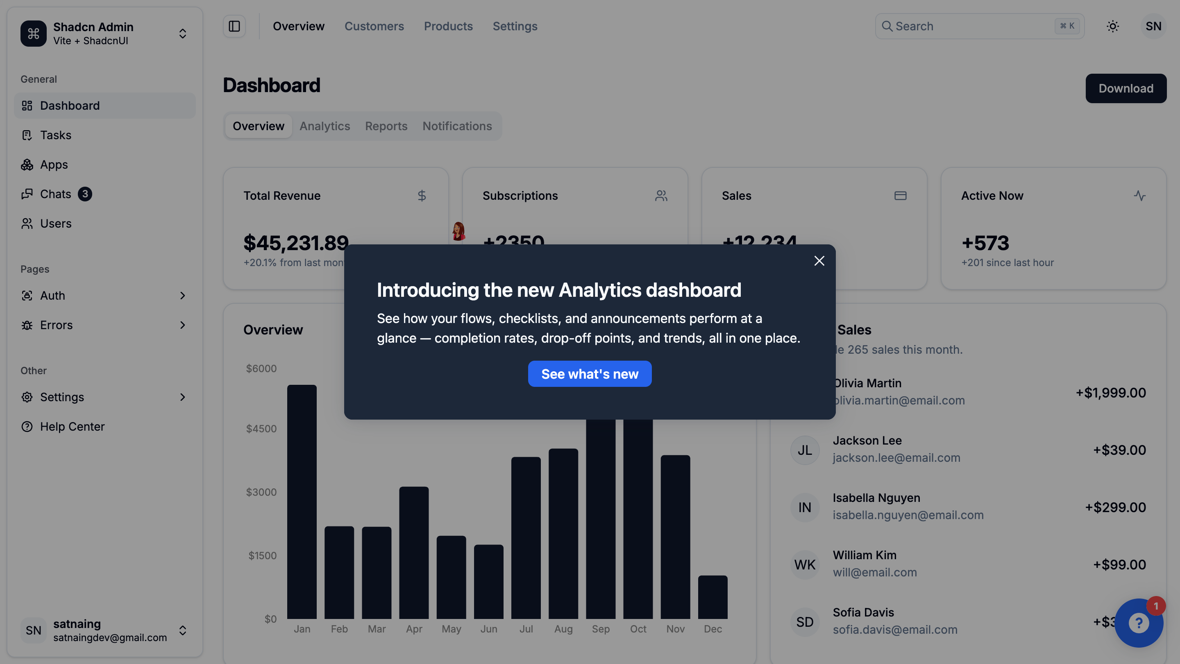Open the Shadcn Admin team switcher chevrons
Image resolution: width=1180 pixels, height=664 pixels.
tap(182, 34)
